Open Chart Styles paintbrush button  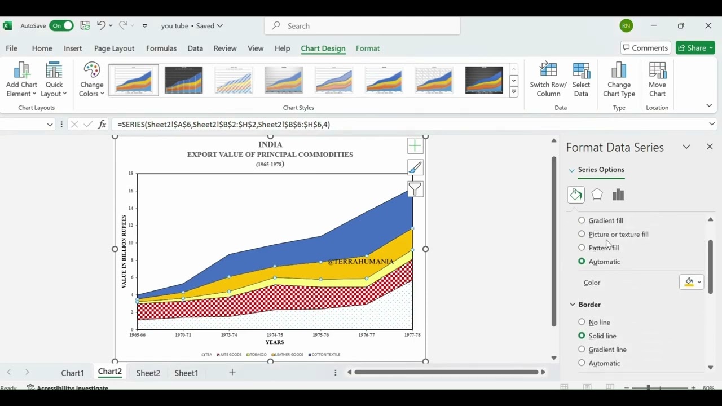pos(415,167)
